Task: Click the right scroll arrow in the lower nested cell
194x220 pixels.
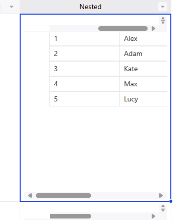Action: point(153,216)
